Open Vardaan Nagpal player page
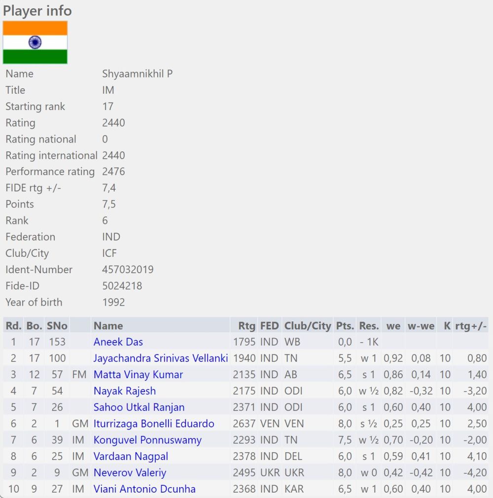493x498 pixels. click(x=131, y=456)
